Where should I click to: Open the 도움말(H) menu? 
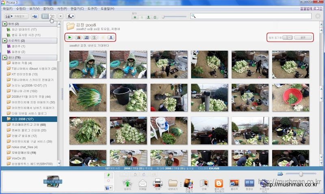[x=107, y=9]
